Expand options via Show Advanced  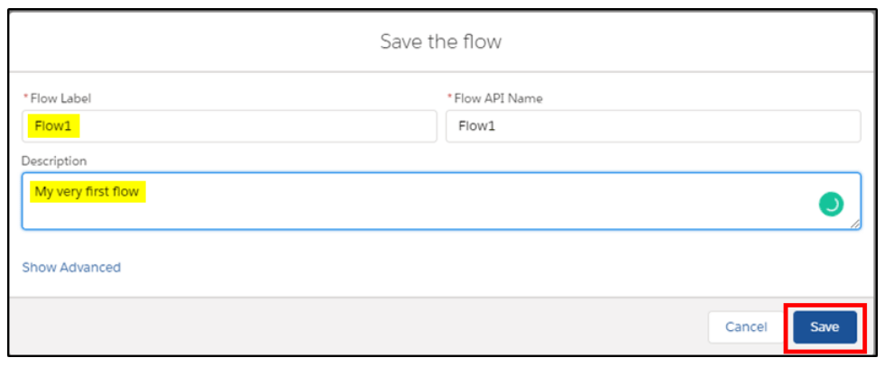pos(71,267)
